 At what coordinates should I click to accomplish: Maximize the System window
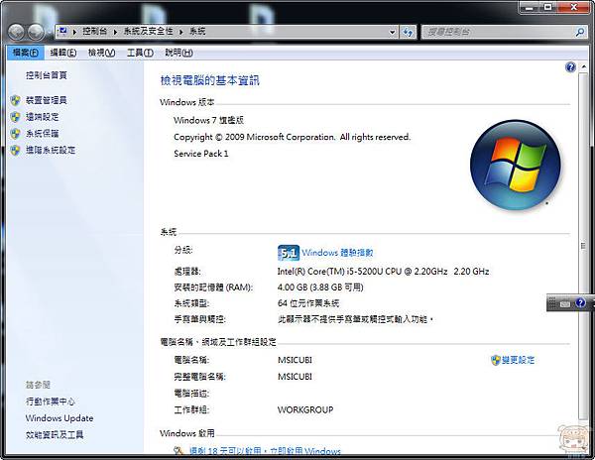(x=548, y=7)
